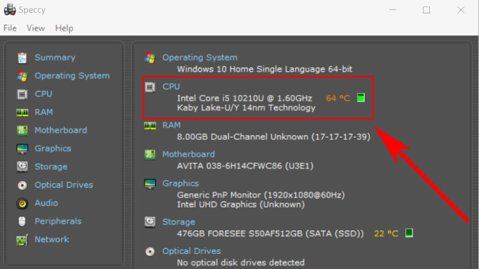The width and height of the screenshot is (479, 269).
Task: Close the Speccy window
Action: tap(461, 10)
